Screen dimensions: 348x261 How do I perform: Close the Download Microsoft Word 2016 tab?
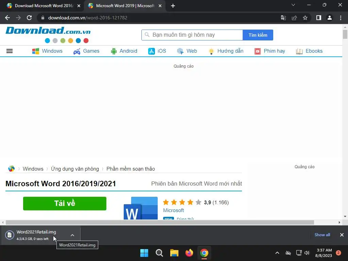pos(79,6)
